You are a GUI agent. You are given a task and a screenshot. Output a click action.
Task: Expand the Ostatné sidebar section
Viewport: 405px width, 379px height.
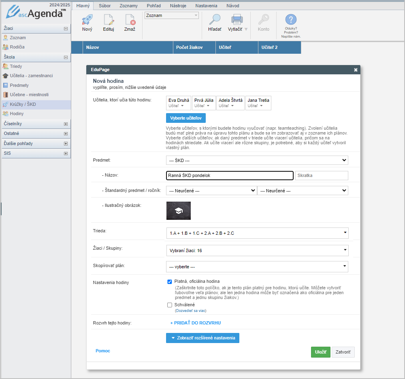[66, 134]
